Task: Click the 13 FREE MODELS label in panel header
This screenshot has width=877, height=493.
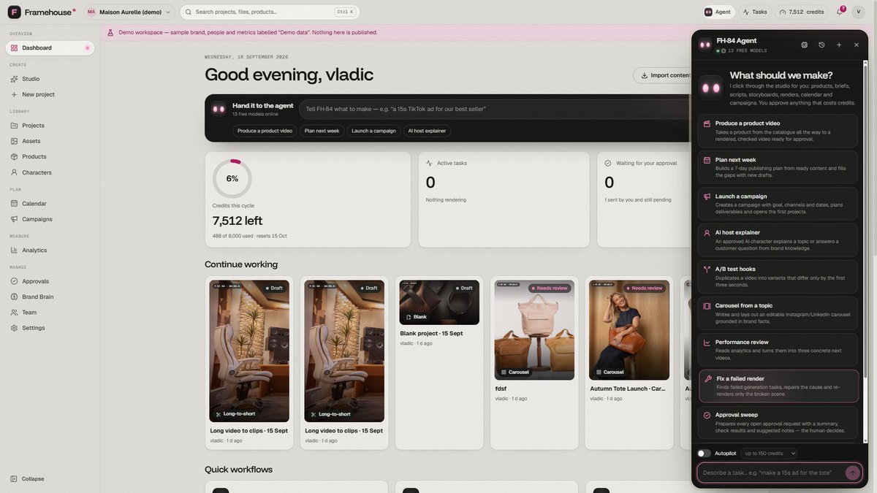Action: click(x=748, y=50)
